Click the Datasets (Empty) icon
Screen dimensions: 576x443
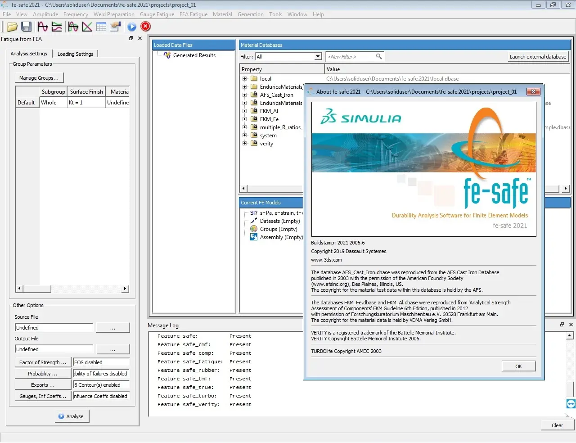(x=254, y=221)
